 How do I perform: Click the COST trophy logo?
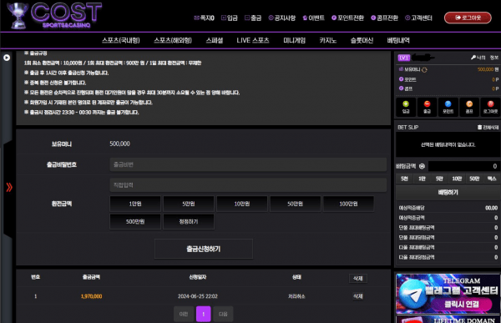pyautogui.click(x=54, y=15)
